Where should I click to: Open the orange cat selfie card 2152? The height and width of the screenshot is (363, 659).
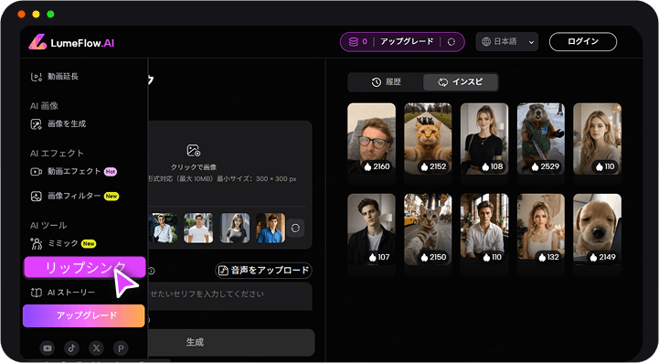click(x=428, y=139)
